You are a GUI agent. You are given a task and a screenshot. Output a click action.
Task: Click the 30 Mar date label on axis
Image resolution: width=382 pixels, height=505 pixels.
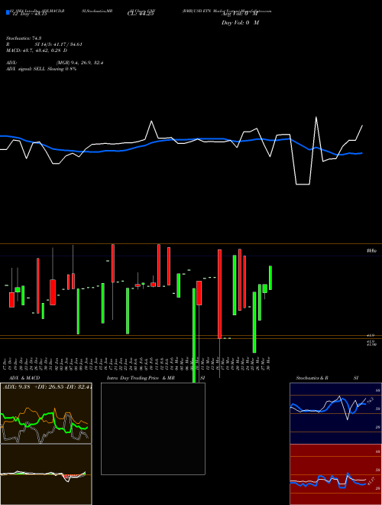268,363
